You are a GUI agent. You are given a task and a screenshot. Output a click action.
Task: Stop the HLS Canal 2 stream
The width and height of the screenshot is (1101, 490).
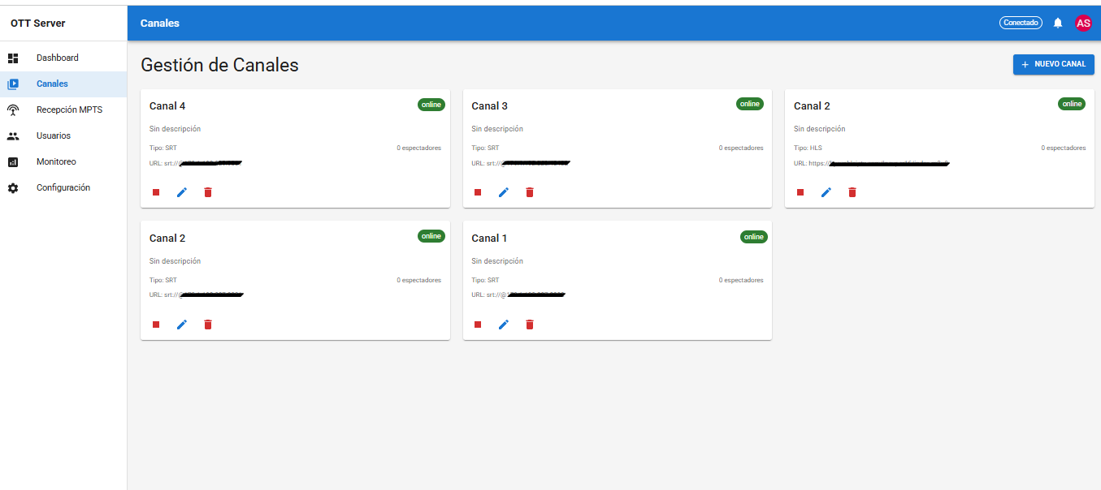pyautogui.click(x=800, y=192)
